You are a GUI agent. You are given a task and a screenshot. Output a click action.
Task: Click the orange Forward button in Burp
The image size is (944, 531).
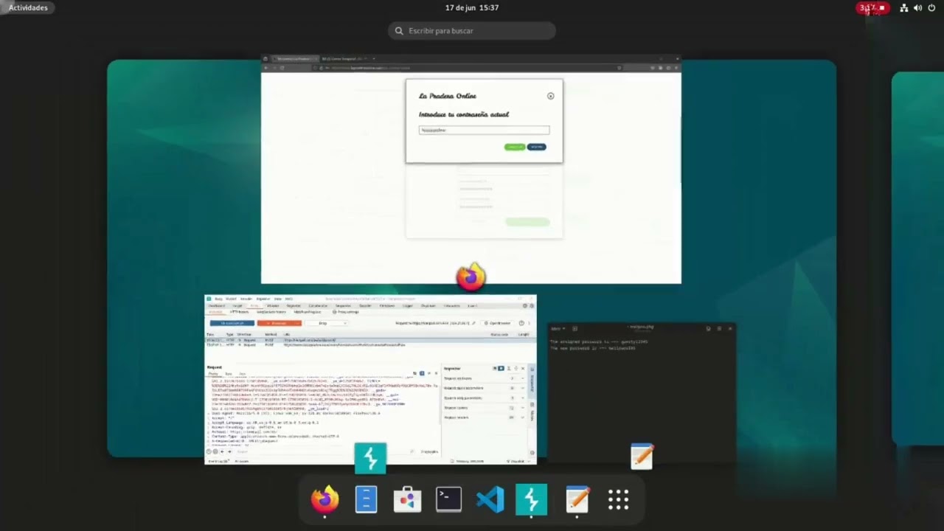pyautogui.click(x=279, y=323)
